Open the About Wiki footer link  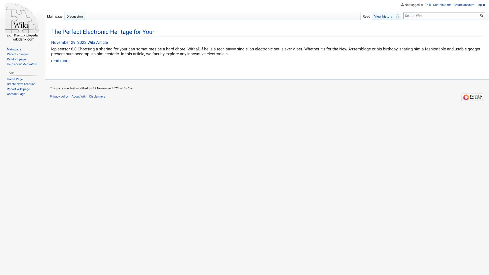pos(79,97)
